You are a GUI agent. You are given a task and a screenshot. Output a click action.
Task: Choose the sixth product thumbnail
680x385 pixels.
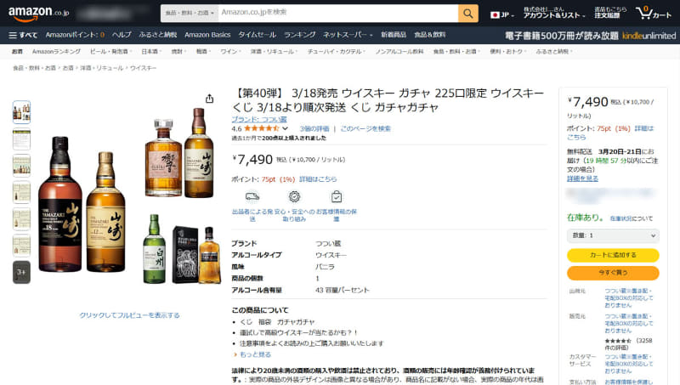(x=22, y=246)
